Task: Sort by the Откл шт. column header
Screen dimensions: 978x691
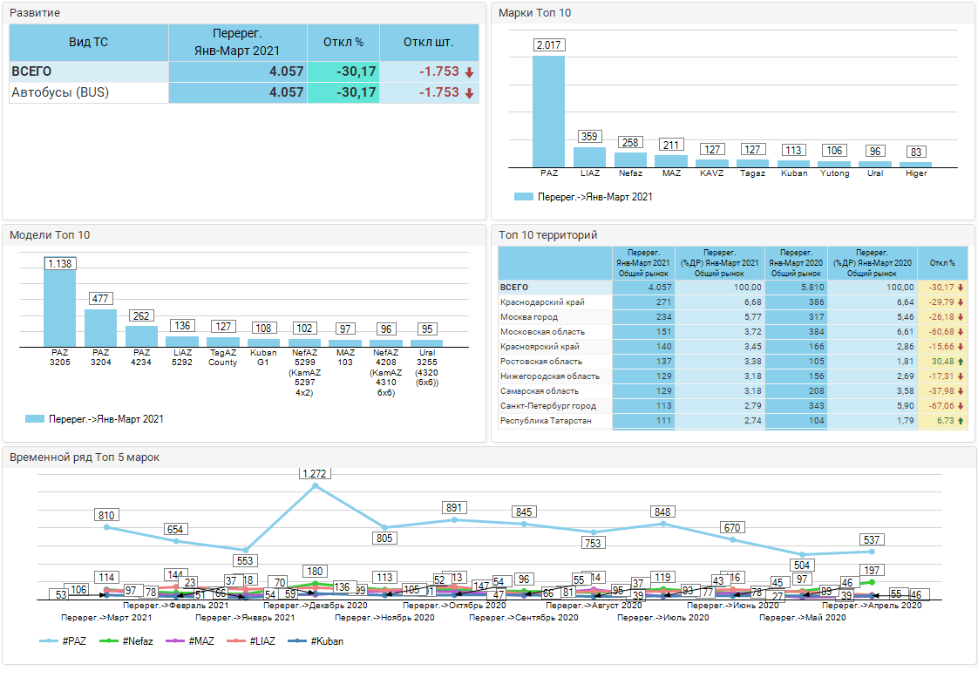Action: [x=429, y=42]
